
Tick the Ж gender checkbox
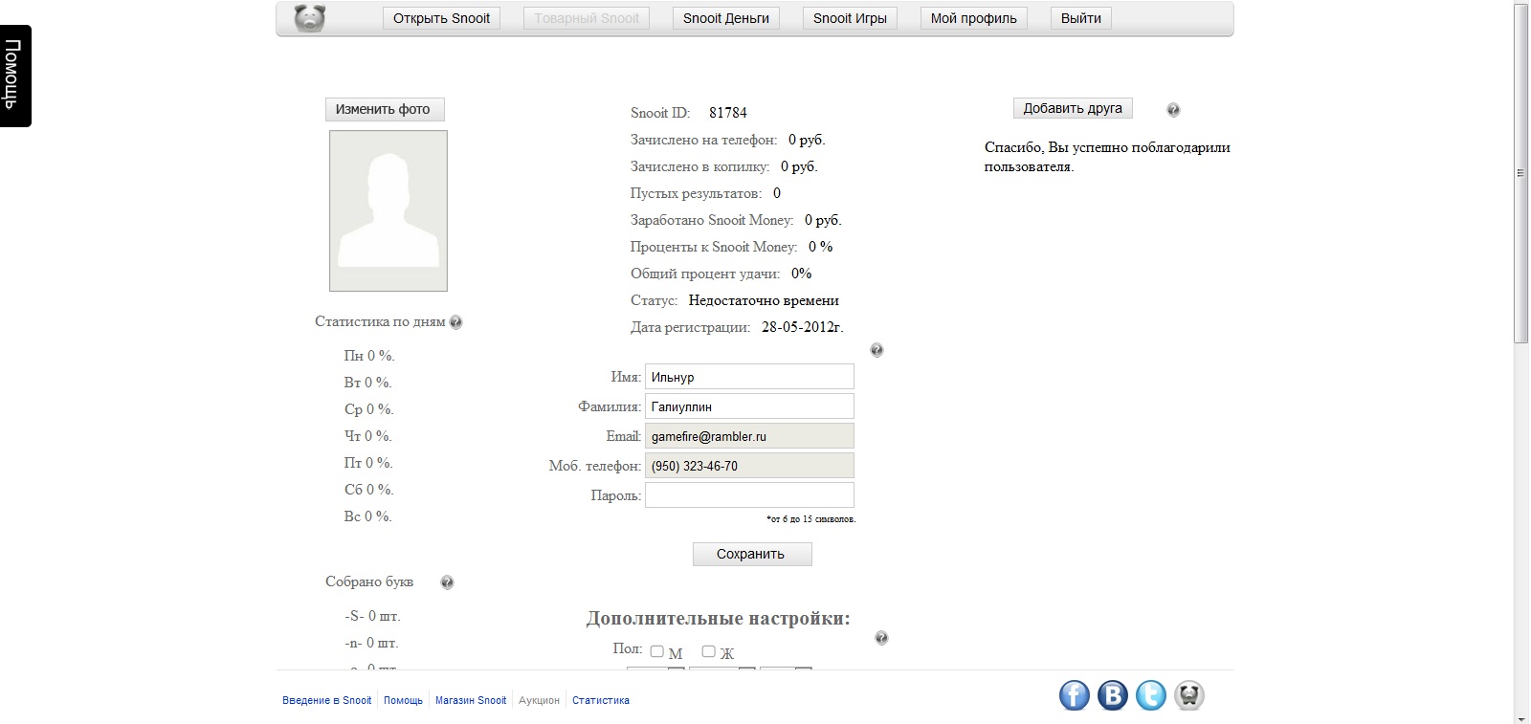point(708,651)
